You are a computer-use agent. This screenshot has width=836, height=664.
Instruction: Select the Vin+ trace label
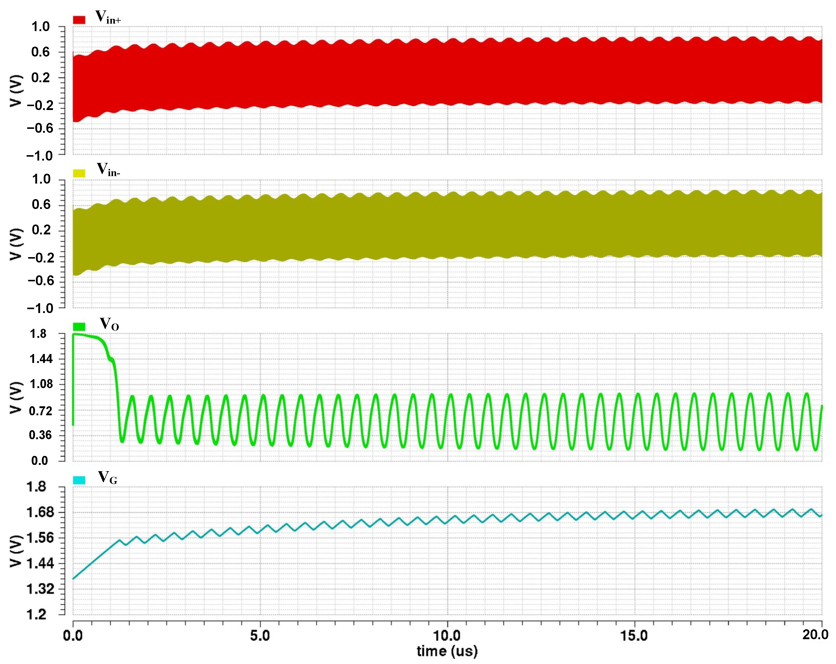(x=108, y=17)
